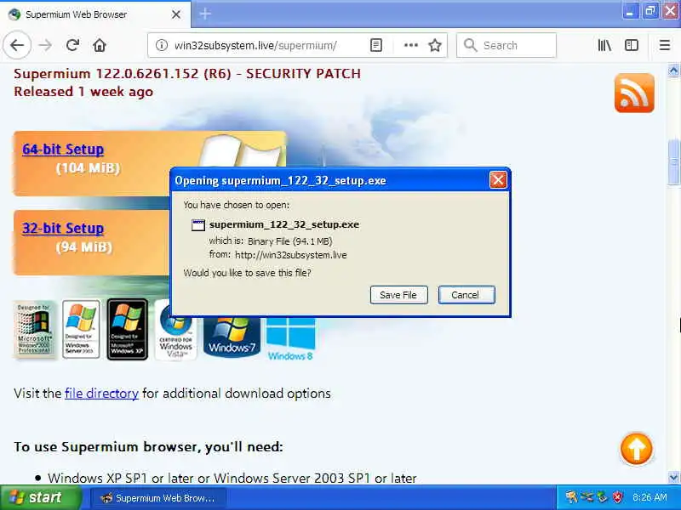Select Supermium Web Browser taskbar button
Viewport: 681px width, 510px height.
158,498
